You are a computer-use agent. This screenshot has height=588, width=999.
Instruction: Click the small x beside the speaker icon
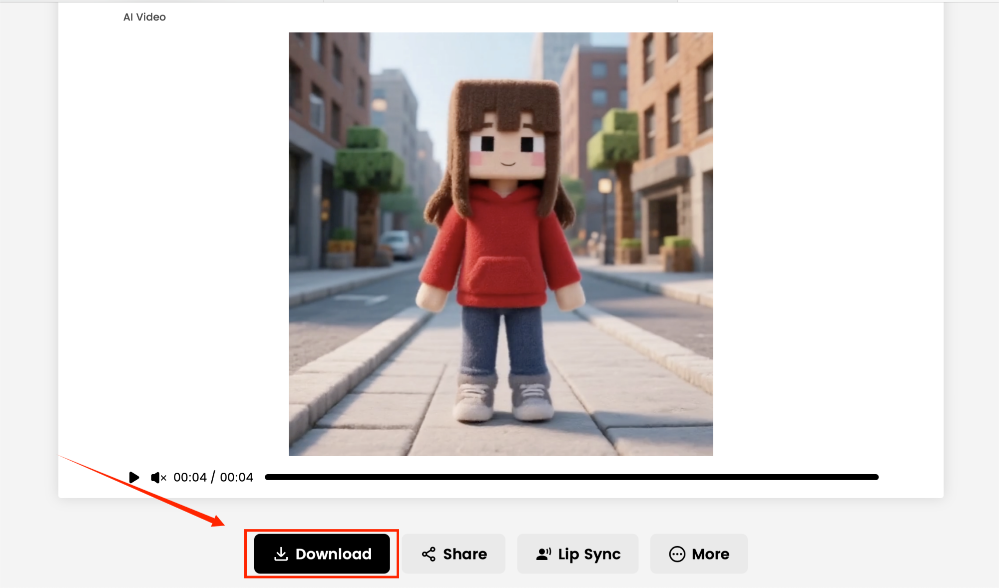[164, 478]
